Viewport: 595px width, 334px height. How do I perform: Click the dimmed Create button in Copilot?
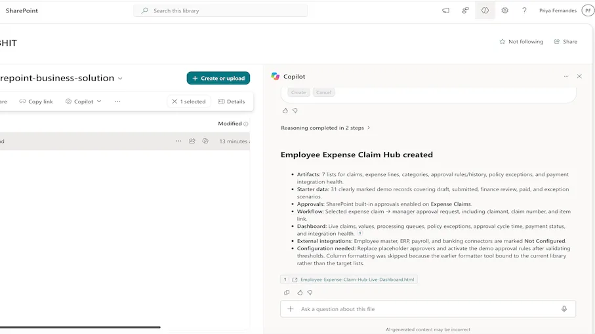[298, 92]
